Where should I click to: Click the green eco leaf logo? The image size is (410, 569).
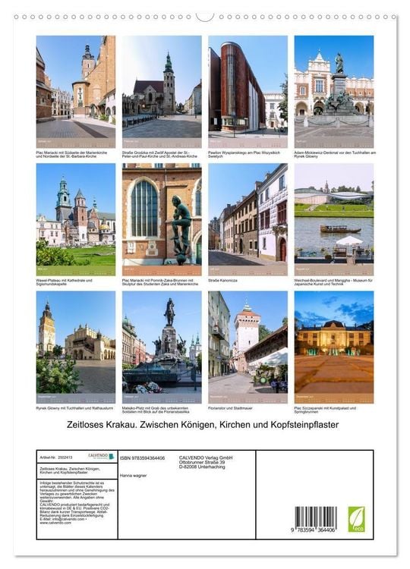(356, 519)
